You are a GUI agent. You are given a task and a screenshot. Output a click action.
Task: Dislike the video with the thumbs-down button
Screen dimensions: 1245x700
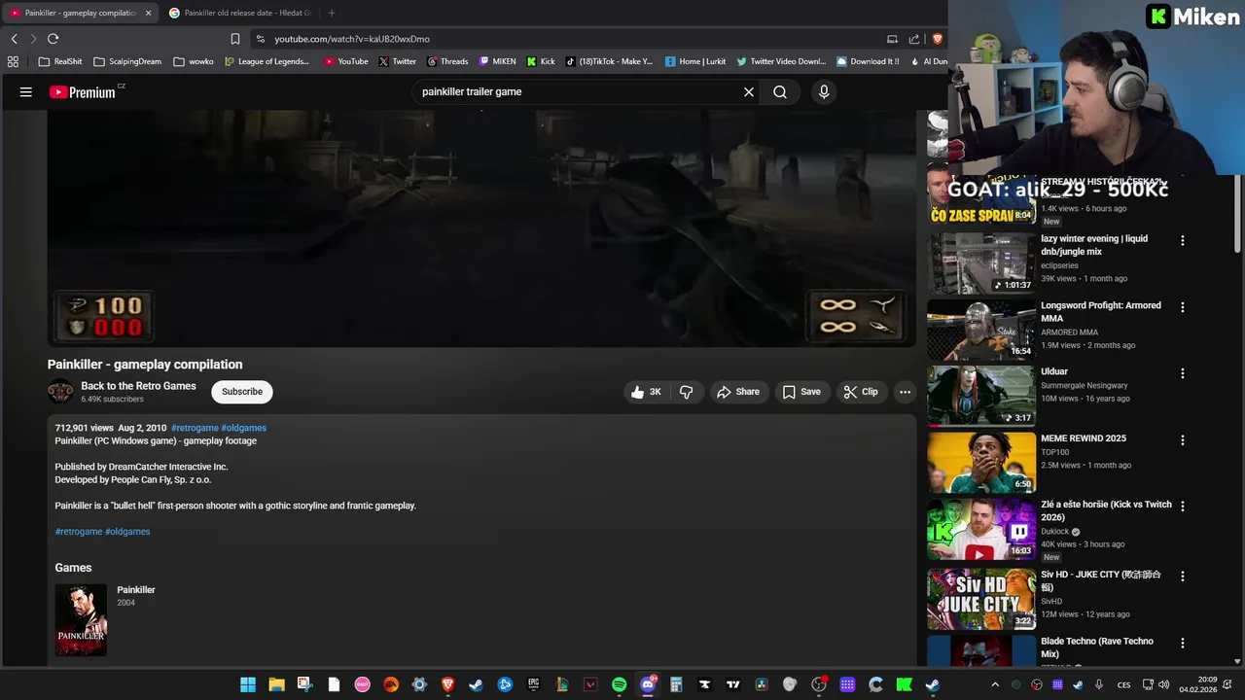tap(687, 392)
